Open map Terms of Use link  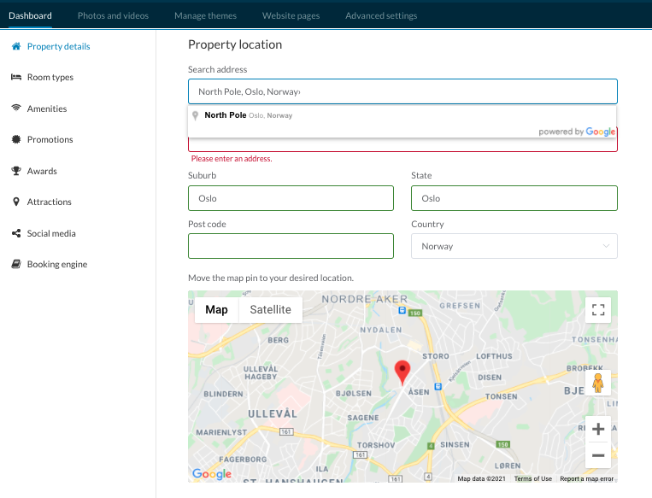click(x=532, y=478)
